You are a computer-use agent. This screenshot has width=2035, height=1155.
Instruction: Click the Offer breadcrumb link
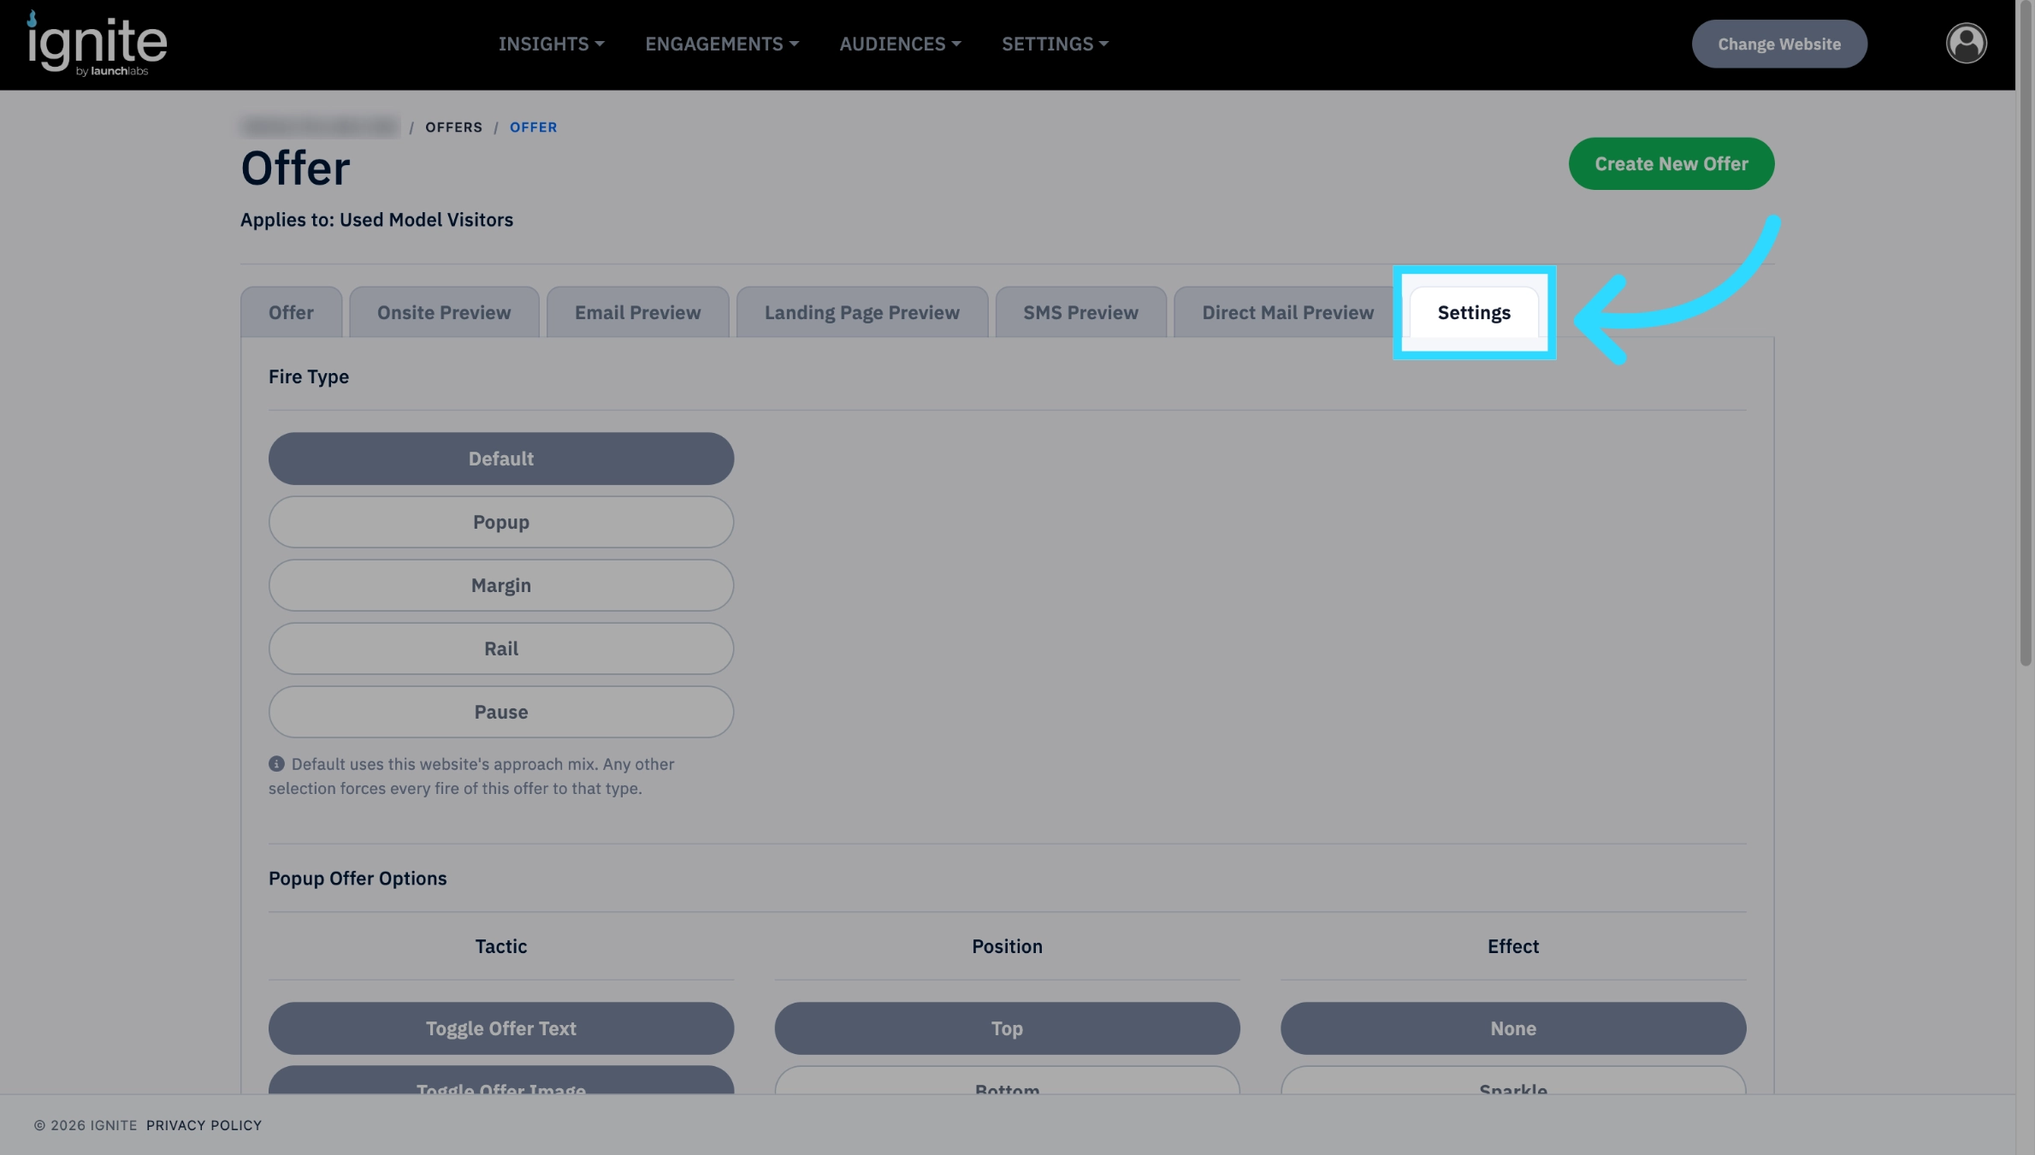pyautogui.click(x=534, y=127)
